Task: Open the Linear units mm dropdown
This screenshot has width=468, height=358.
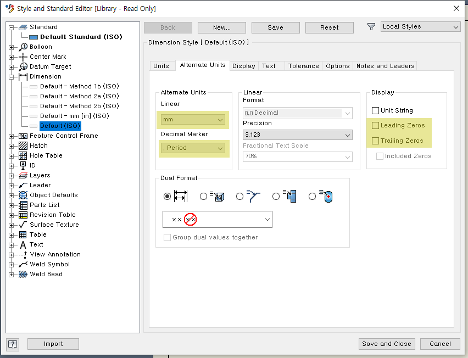Action: tap(193, 120)
